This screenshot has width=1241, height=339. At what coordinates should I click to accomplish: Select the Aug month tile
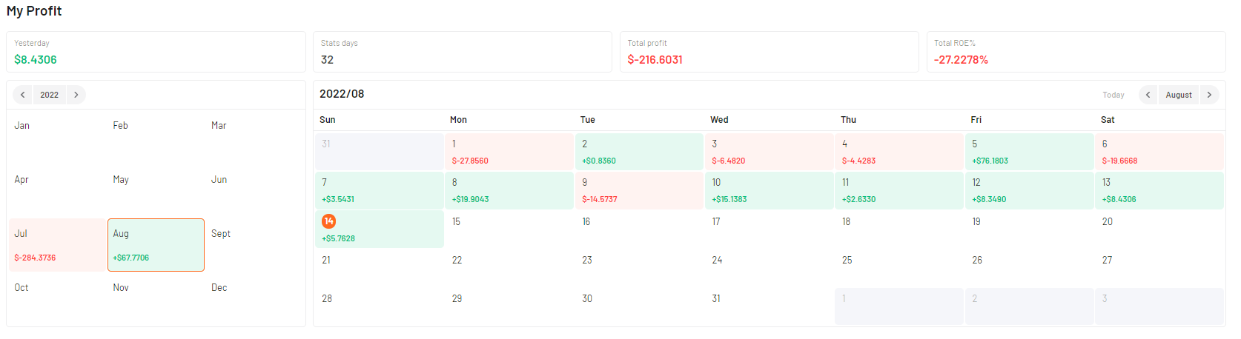coord(156,245)
